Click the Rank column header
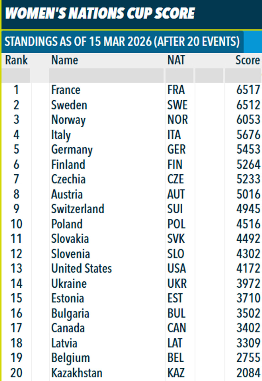Screen dimensions: 262x381 (x=17, y=60)
